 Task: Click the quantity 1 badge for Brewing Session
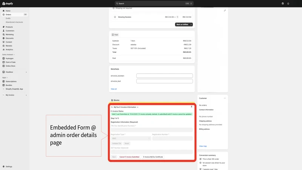[177, 17]
